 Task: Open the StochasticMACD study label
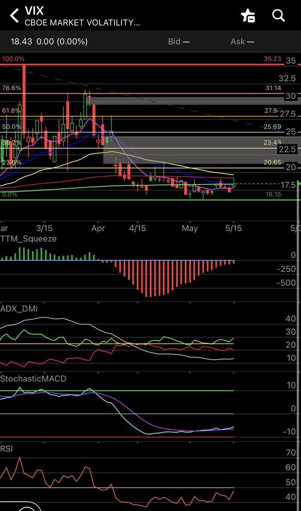34,378
